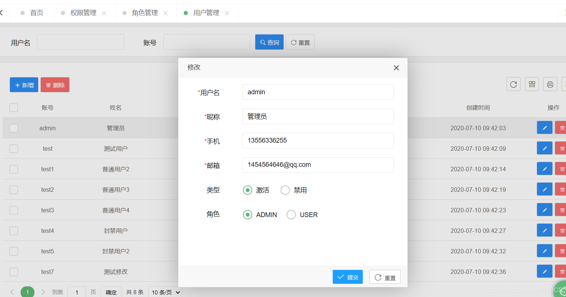This screenshot has height=297, width=566.
Task: Edit the admin row via pencil icon
Action: pyautogui.click(x=544, y=128)
